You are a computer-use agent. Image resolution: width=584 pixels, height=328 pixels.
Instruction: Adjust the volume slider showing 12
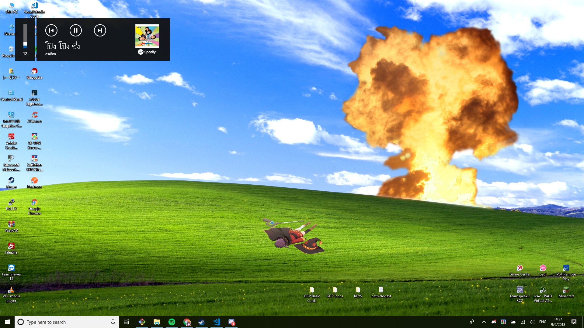25,36
